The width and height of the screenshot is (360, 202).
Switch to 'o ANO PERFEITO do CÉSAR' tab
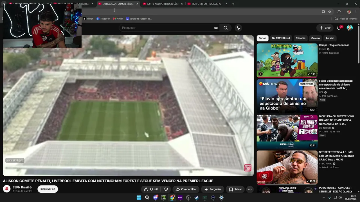click(x=163, y=4)
